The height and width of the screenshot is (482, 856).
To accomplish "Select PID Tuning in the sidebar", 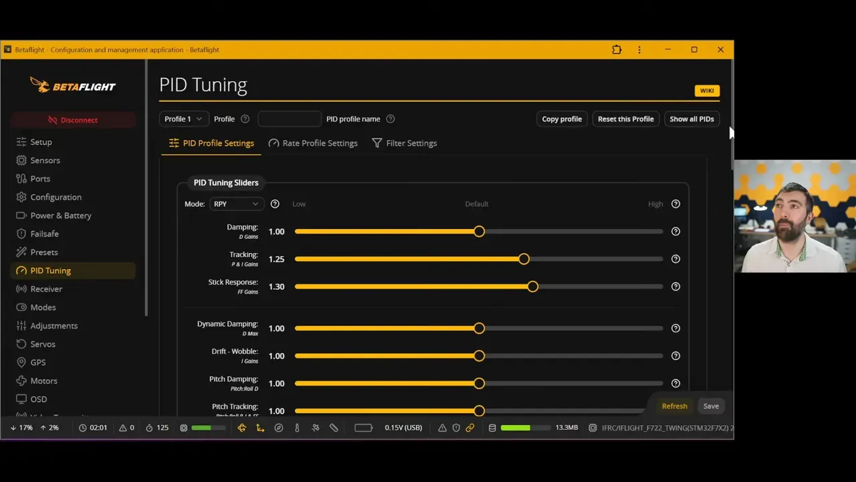I will [x=74, y=270].
